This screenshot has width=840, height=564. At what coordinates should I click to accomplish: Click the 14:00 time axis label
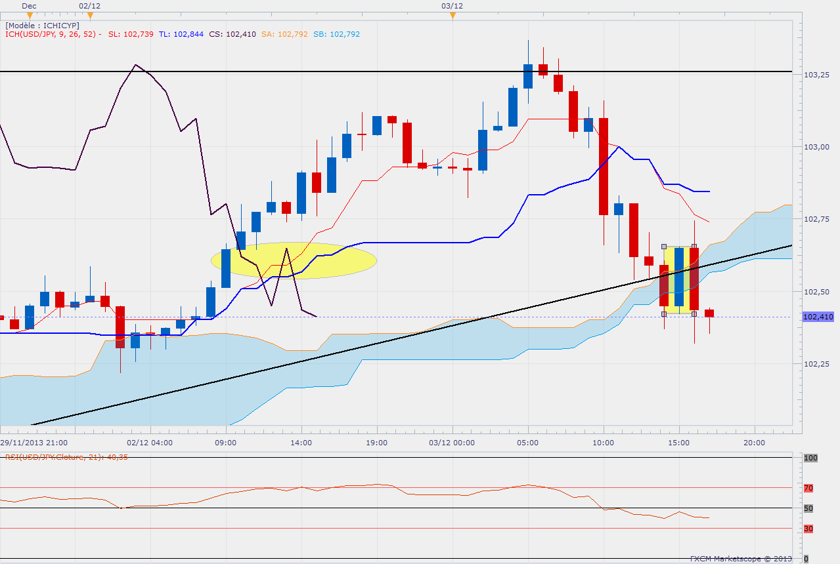point(301,443)
